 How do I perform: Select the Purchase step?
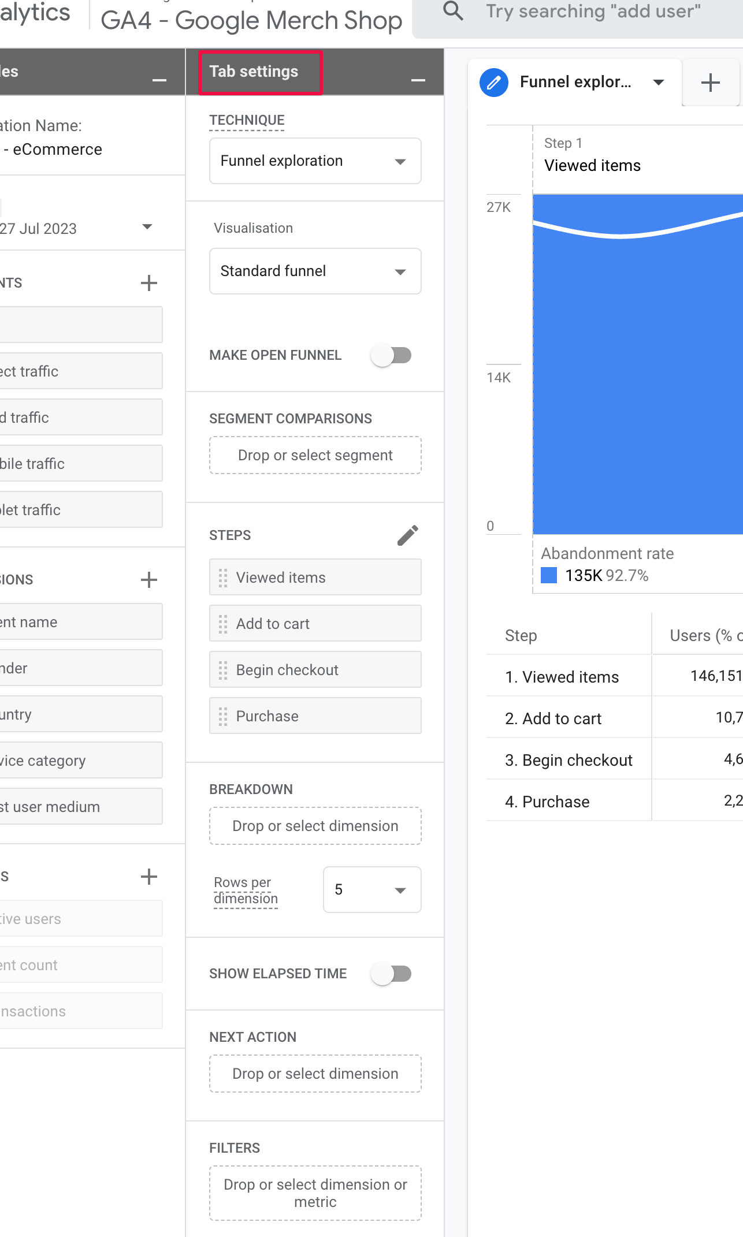(x=315, y=716)
